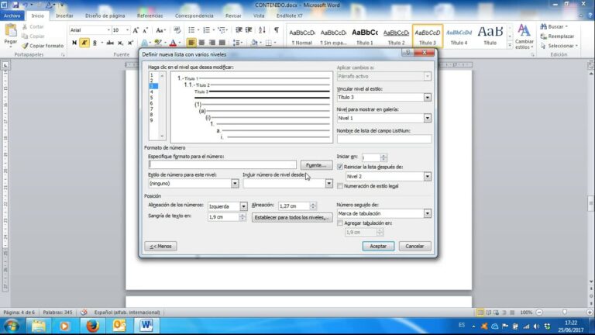Image resolution: width=595 pixels, height=335 pixels.
Task: Click the zoom slider in status bar
Action: click(564, 313)
